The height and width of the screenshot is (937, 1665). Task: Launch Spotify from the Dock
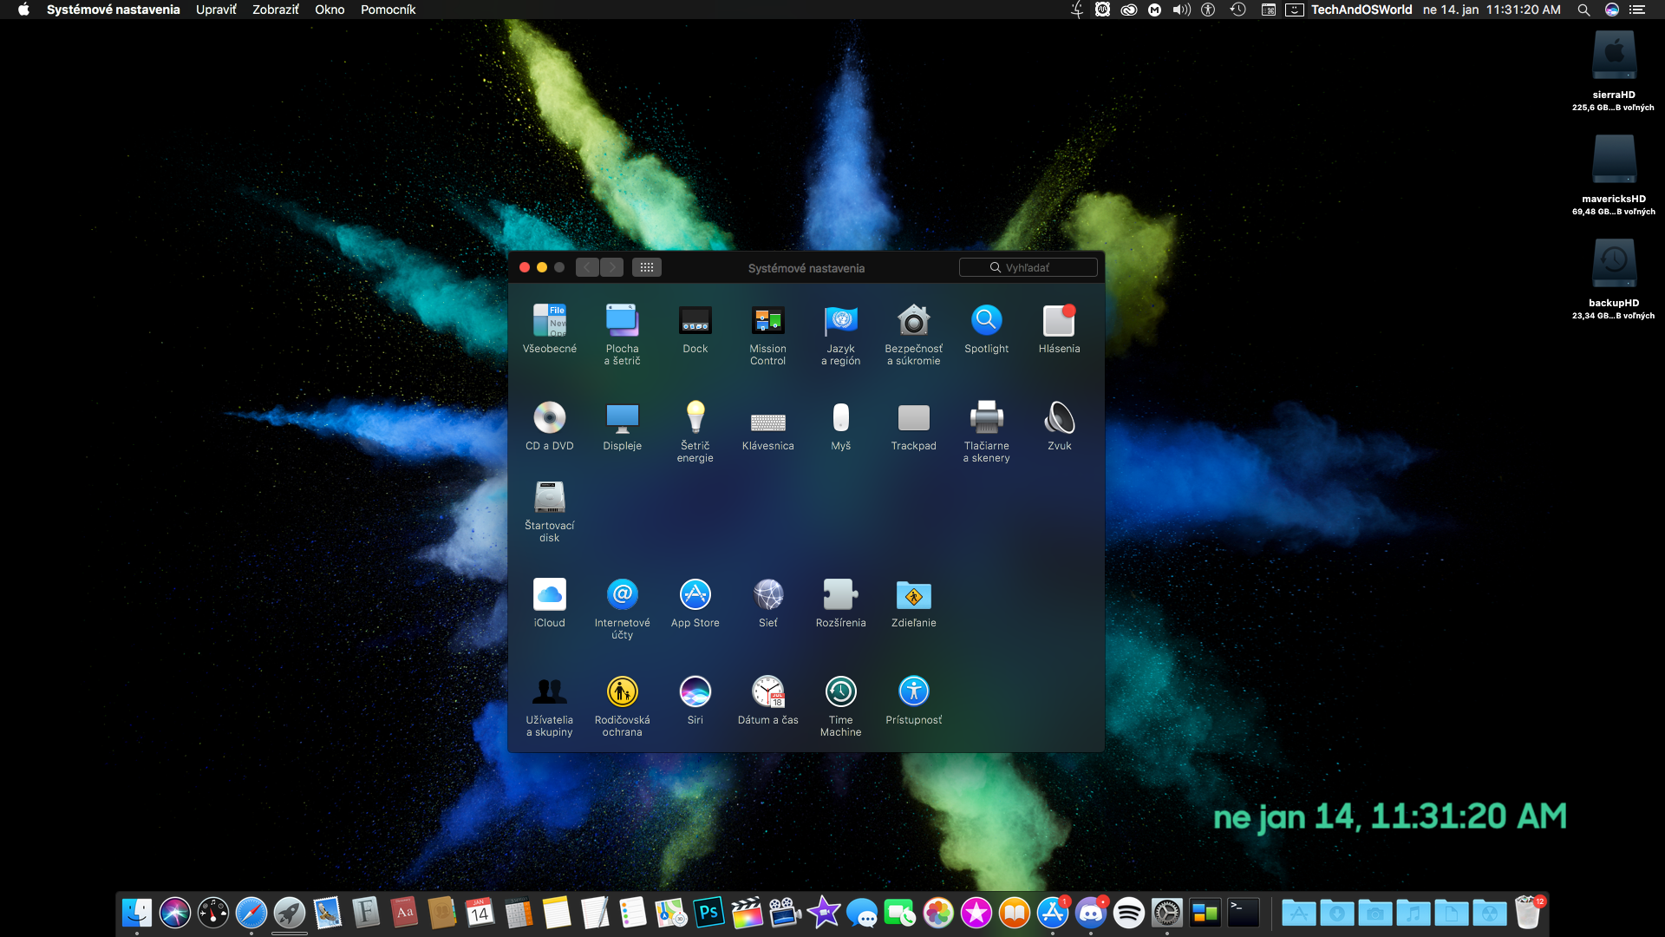1128,913
